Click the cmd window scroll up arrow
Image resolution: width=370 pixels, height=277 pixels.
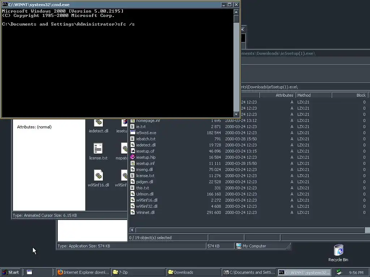pyautogui.click(x=236, y=12)
